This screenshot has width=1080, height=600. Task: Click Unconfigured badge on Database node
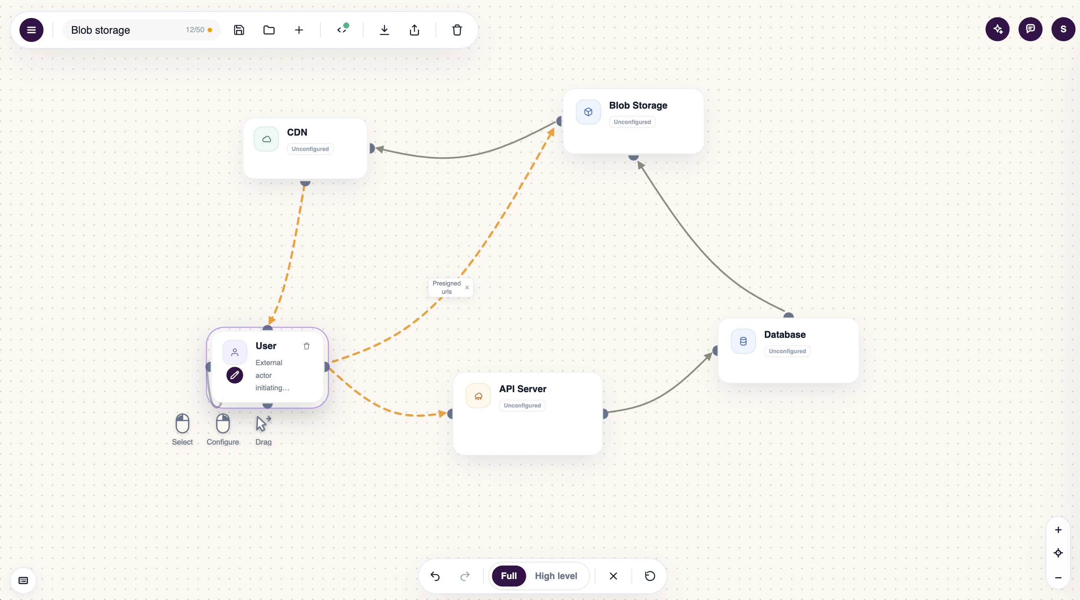coord(787,351)
